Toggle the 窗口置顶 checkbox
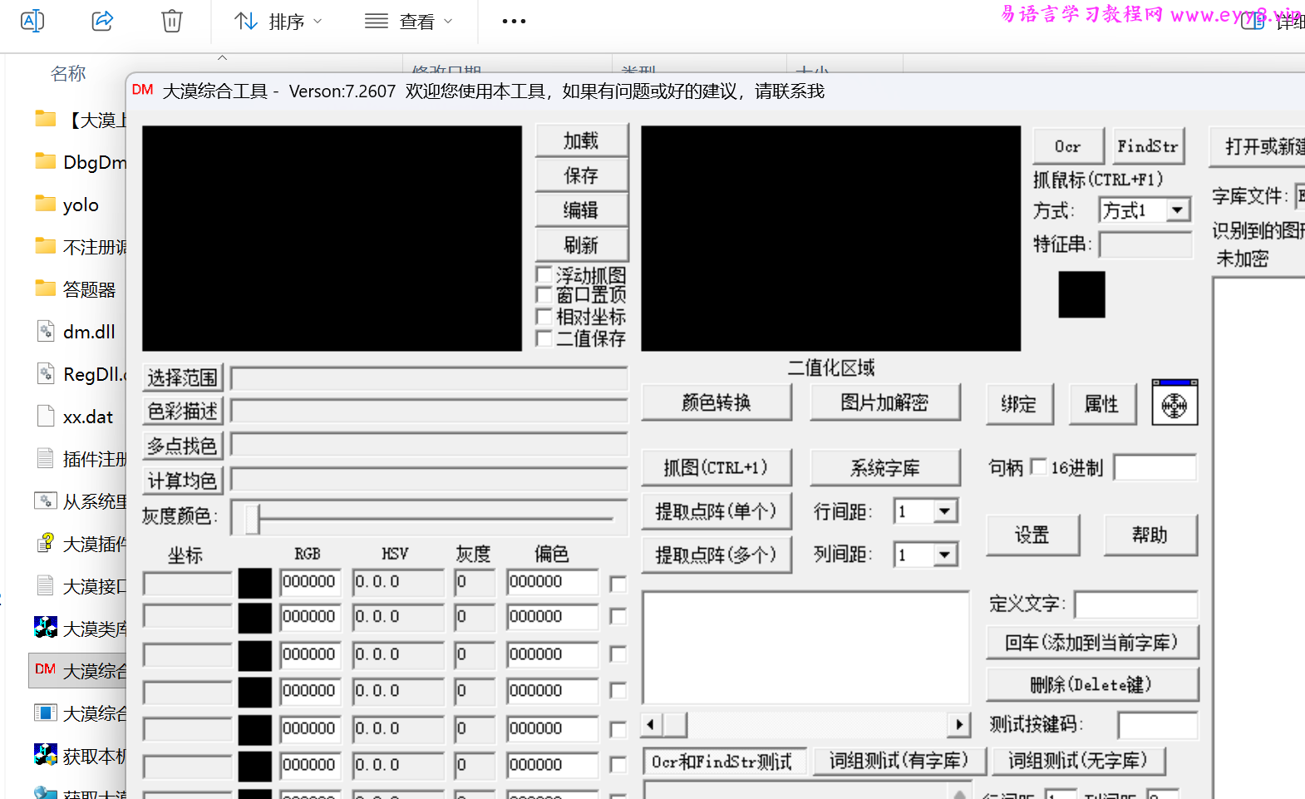Image resolution: width=1305 pixels, height=799 pixels. [x=544, y=295]
